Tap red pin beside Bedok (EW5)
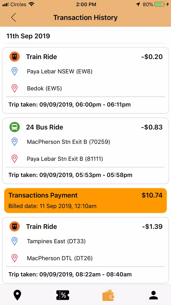171x305 pixels. (14, 89)
